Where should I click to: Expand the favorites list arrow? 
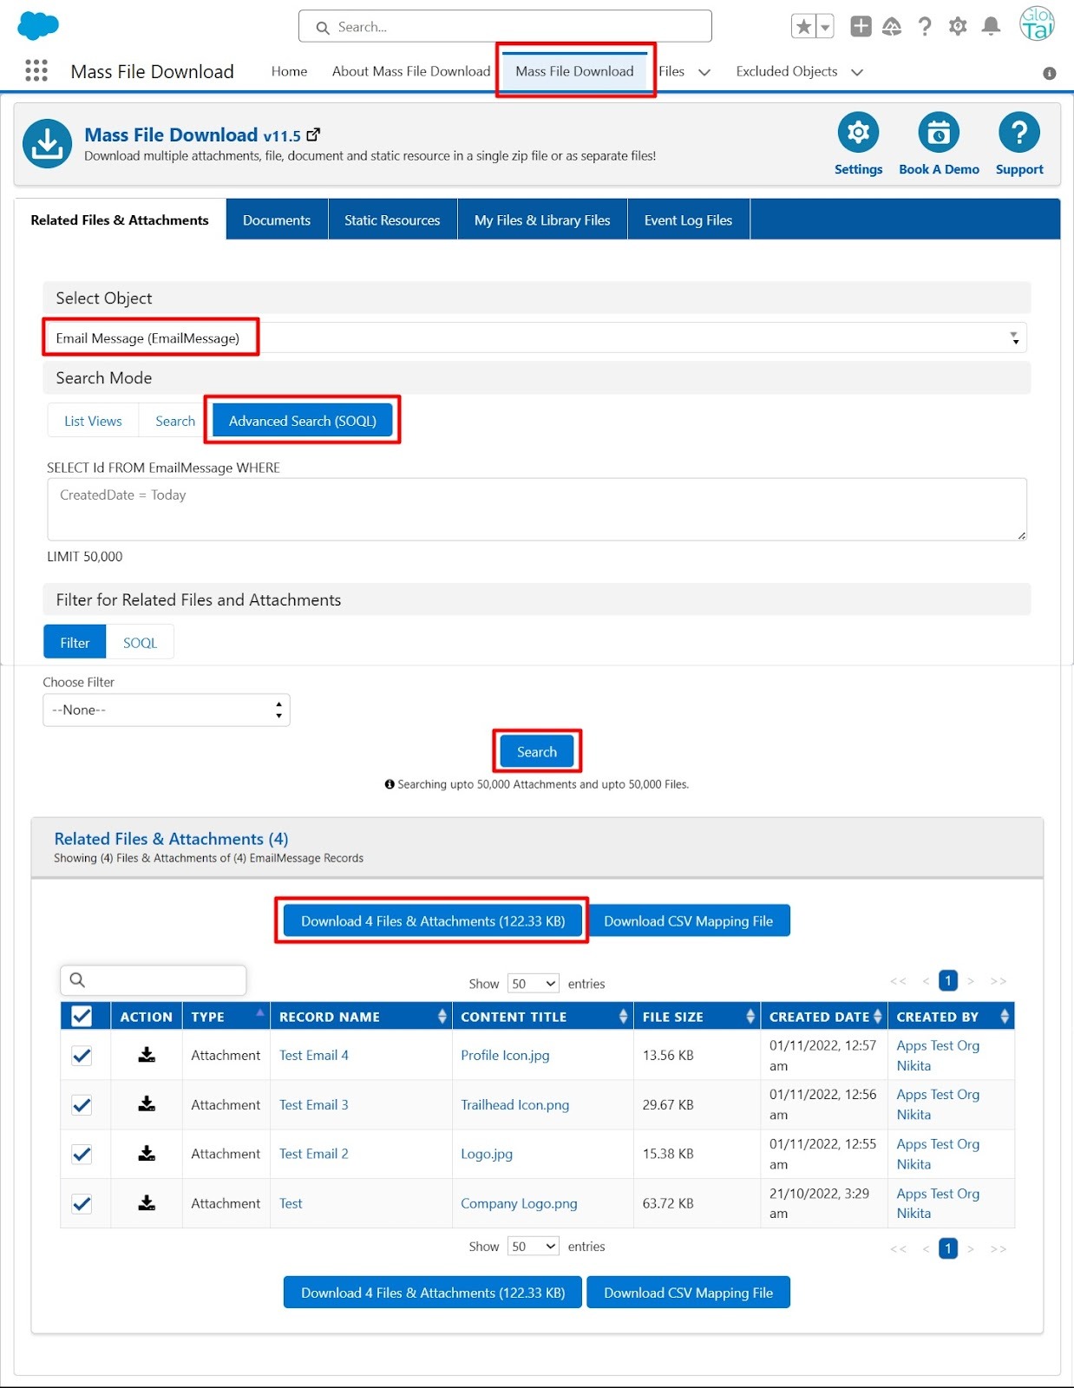click(x=826, y=27)
